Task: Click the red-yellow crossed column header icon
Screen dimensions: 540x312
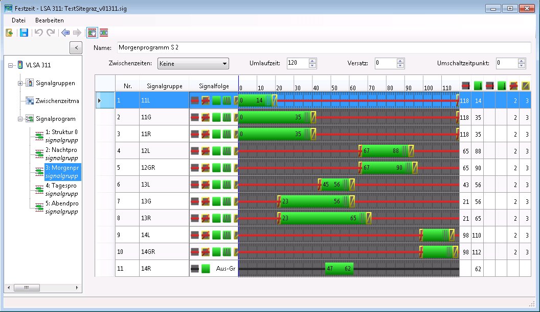Action: tap(513, 85)
